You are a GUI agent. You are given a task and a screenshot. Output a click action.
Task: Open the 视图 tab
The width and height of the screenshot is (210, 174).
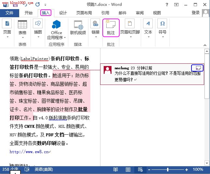pos(157,13)
